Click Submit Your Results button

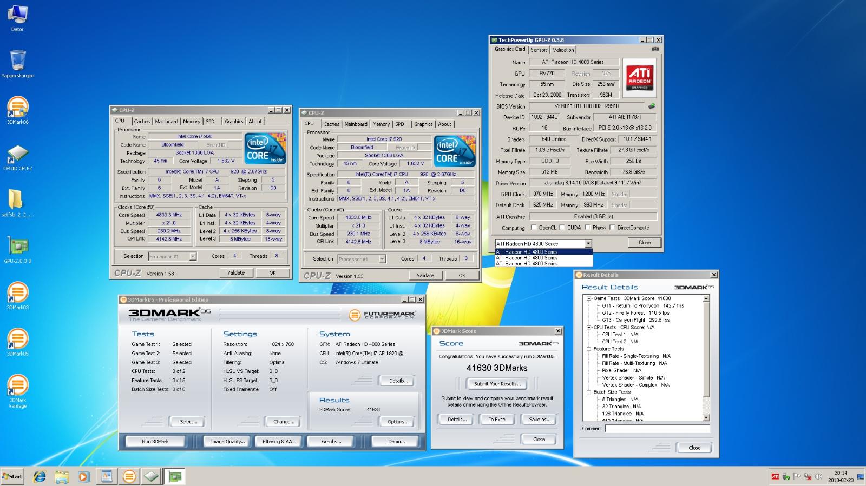497,384
